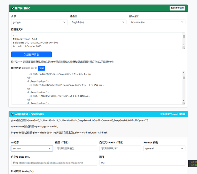Click the temperature field showing 0.3

coord(142,163)
